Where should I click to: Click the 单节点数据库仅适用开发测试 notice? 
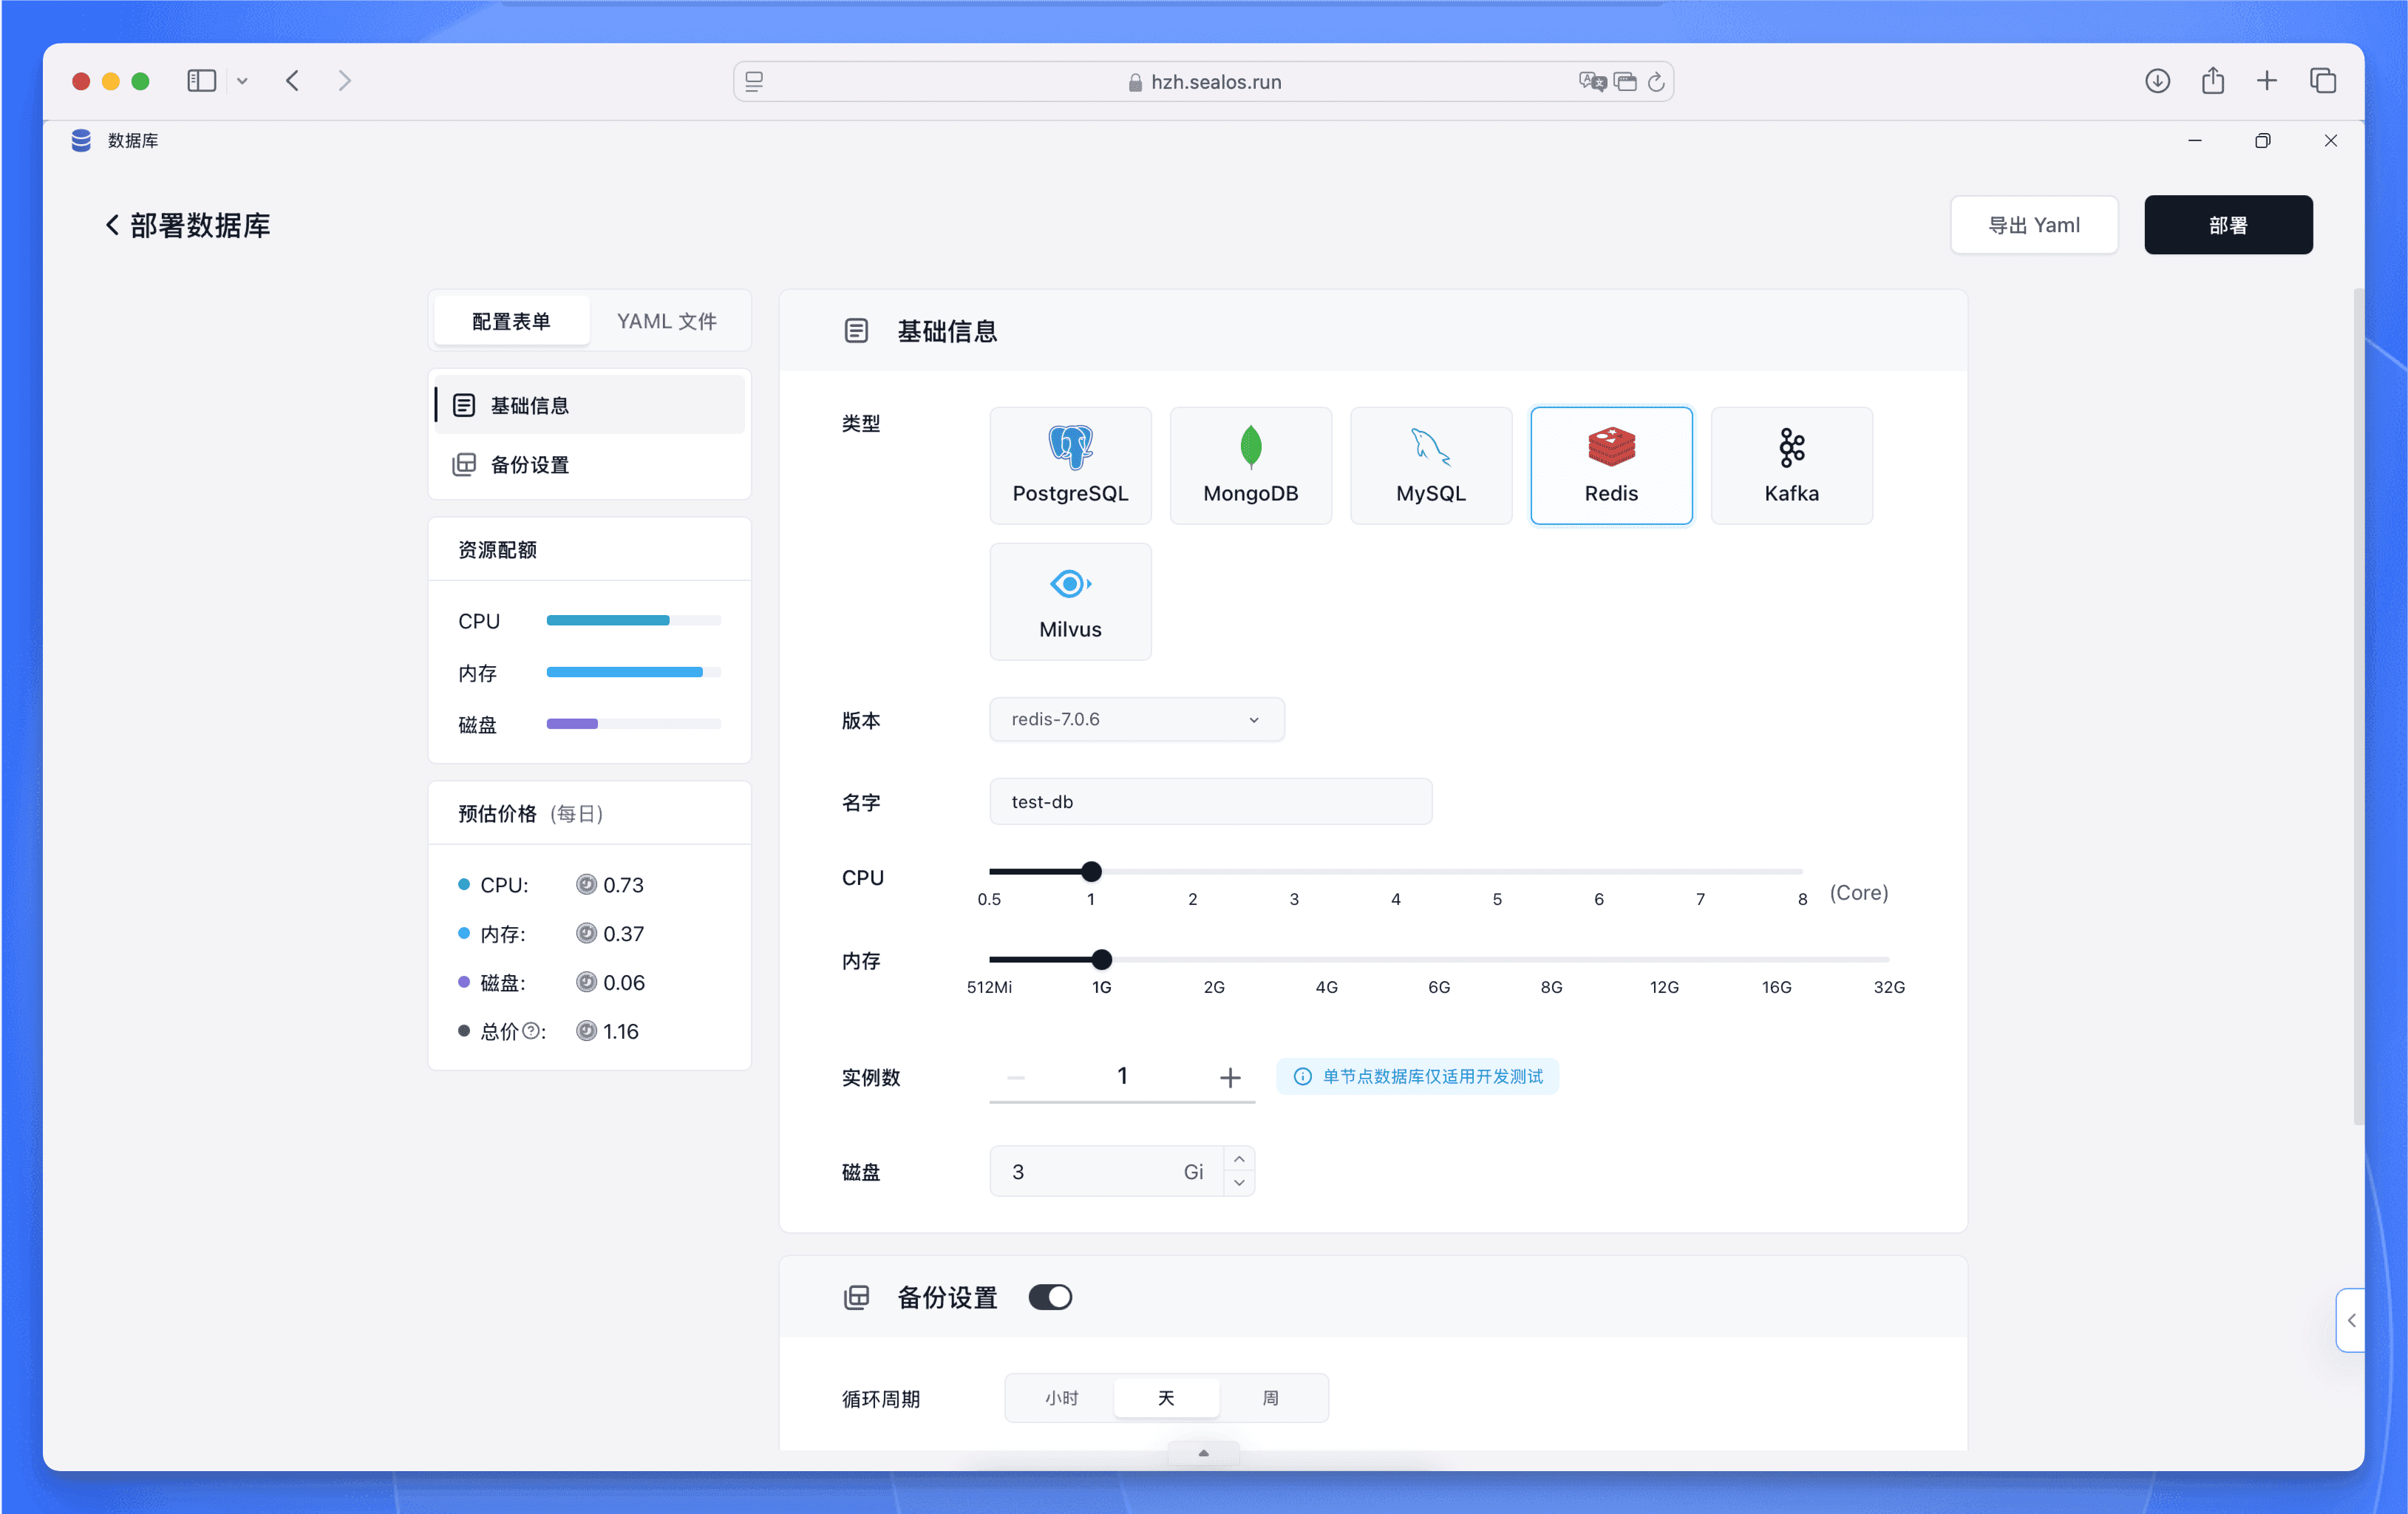click(1417, 1077)
